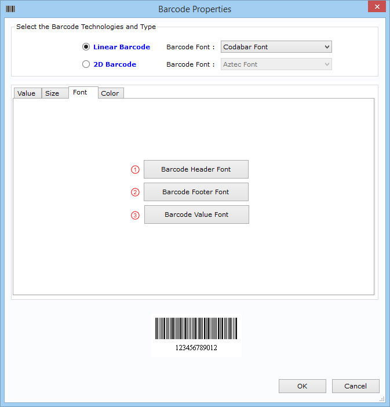
Task: Select the Linear Barcode radio button
Action: (x=86, y=47)
